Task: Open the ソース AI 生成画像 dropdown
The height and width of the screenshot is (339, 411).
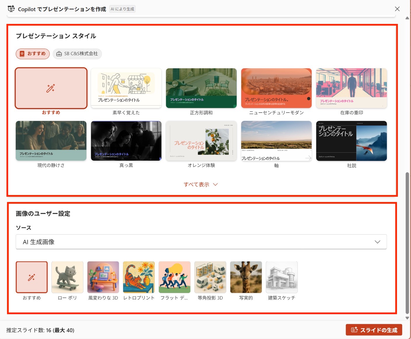Action: (201, 242)
